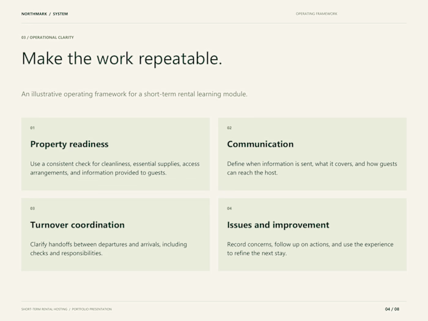Click the '03 / OPERATIONAL CLARITY' section label
Viewport: 428px width, 321px height.
pyautogui.click(x=48, y=37)
